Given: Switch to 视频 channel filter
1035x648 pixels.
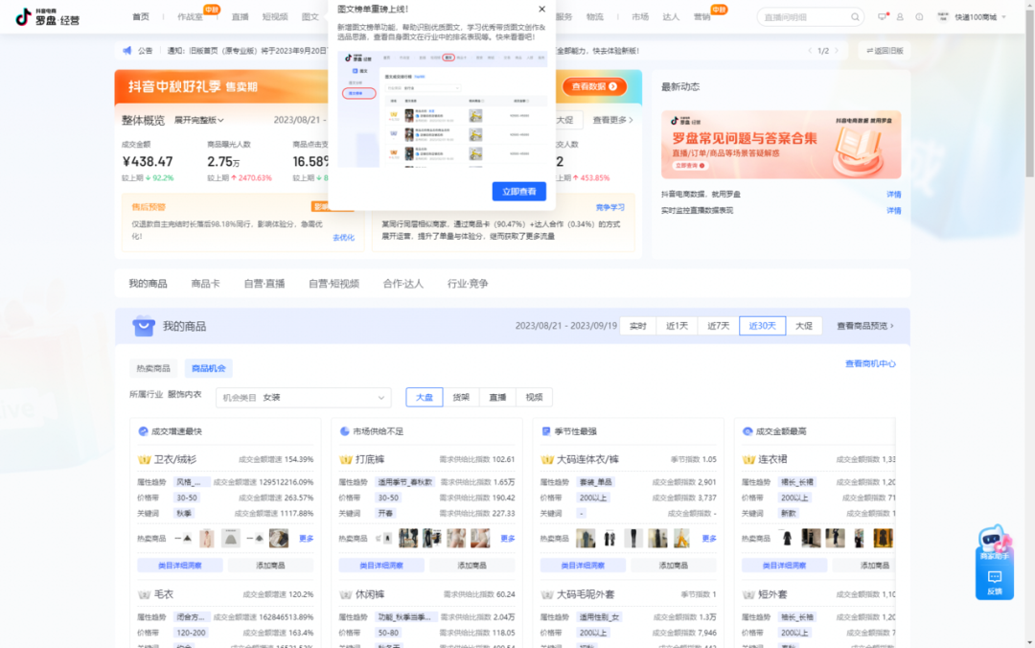Looking at the screenshot, I should click(534, 397).
